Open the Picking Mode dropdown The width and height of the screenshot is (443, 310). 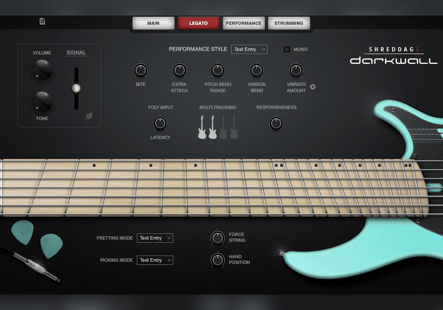click(x=155, y=260)
